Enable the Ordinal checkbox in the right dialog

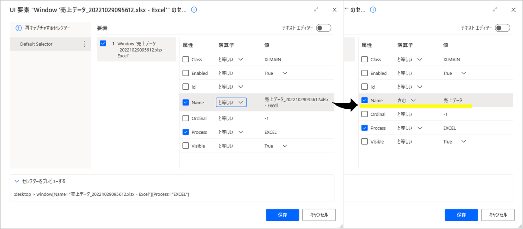click(x=364, y=114)
